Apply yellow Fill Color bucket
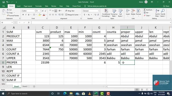Viewport: 172px width, 96px height. click(40, 15)
